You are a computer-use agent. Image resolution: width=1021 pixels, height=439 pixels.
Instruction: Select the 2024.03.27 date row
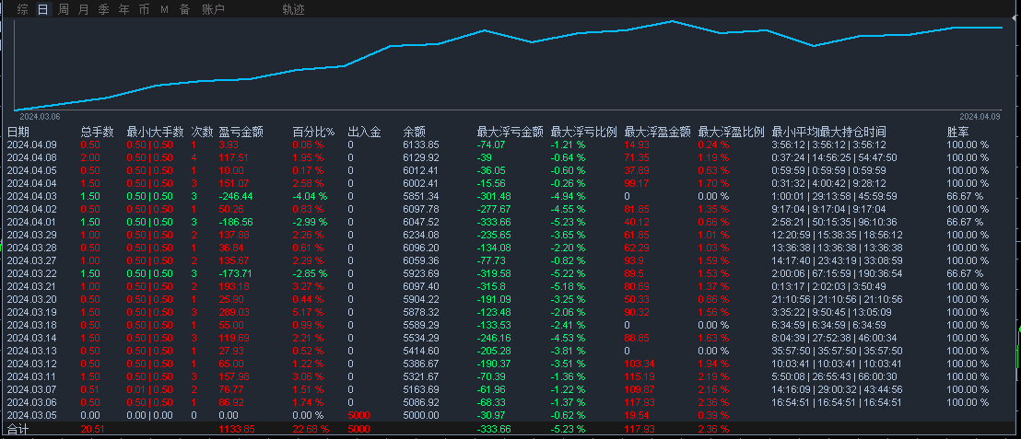[x=32, y=260]
